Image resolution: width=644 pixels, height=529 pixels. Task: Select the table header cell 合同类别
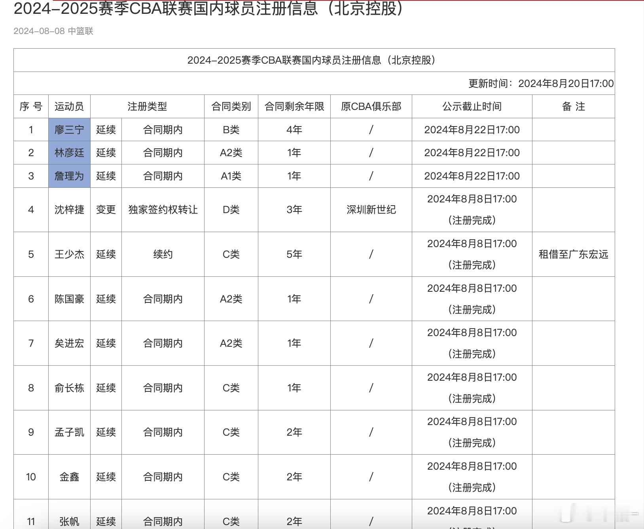point(231,106)
